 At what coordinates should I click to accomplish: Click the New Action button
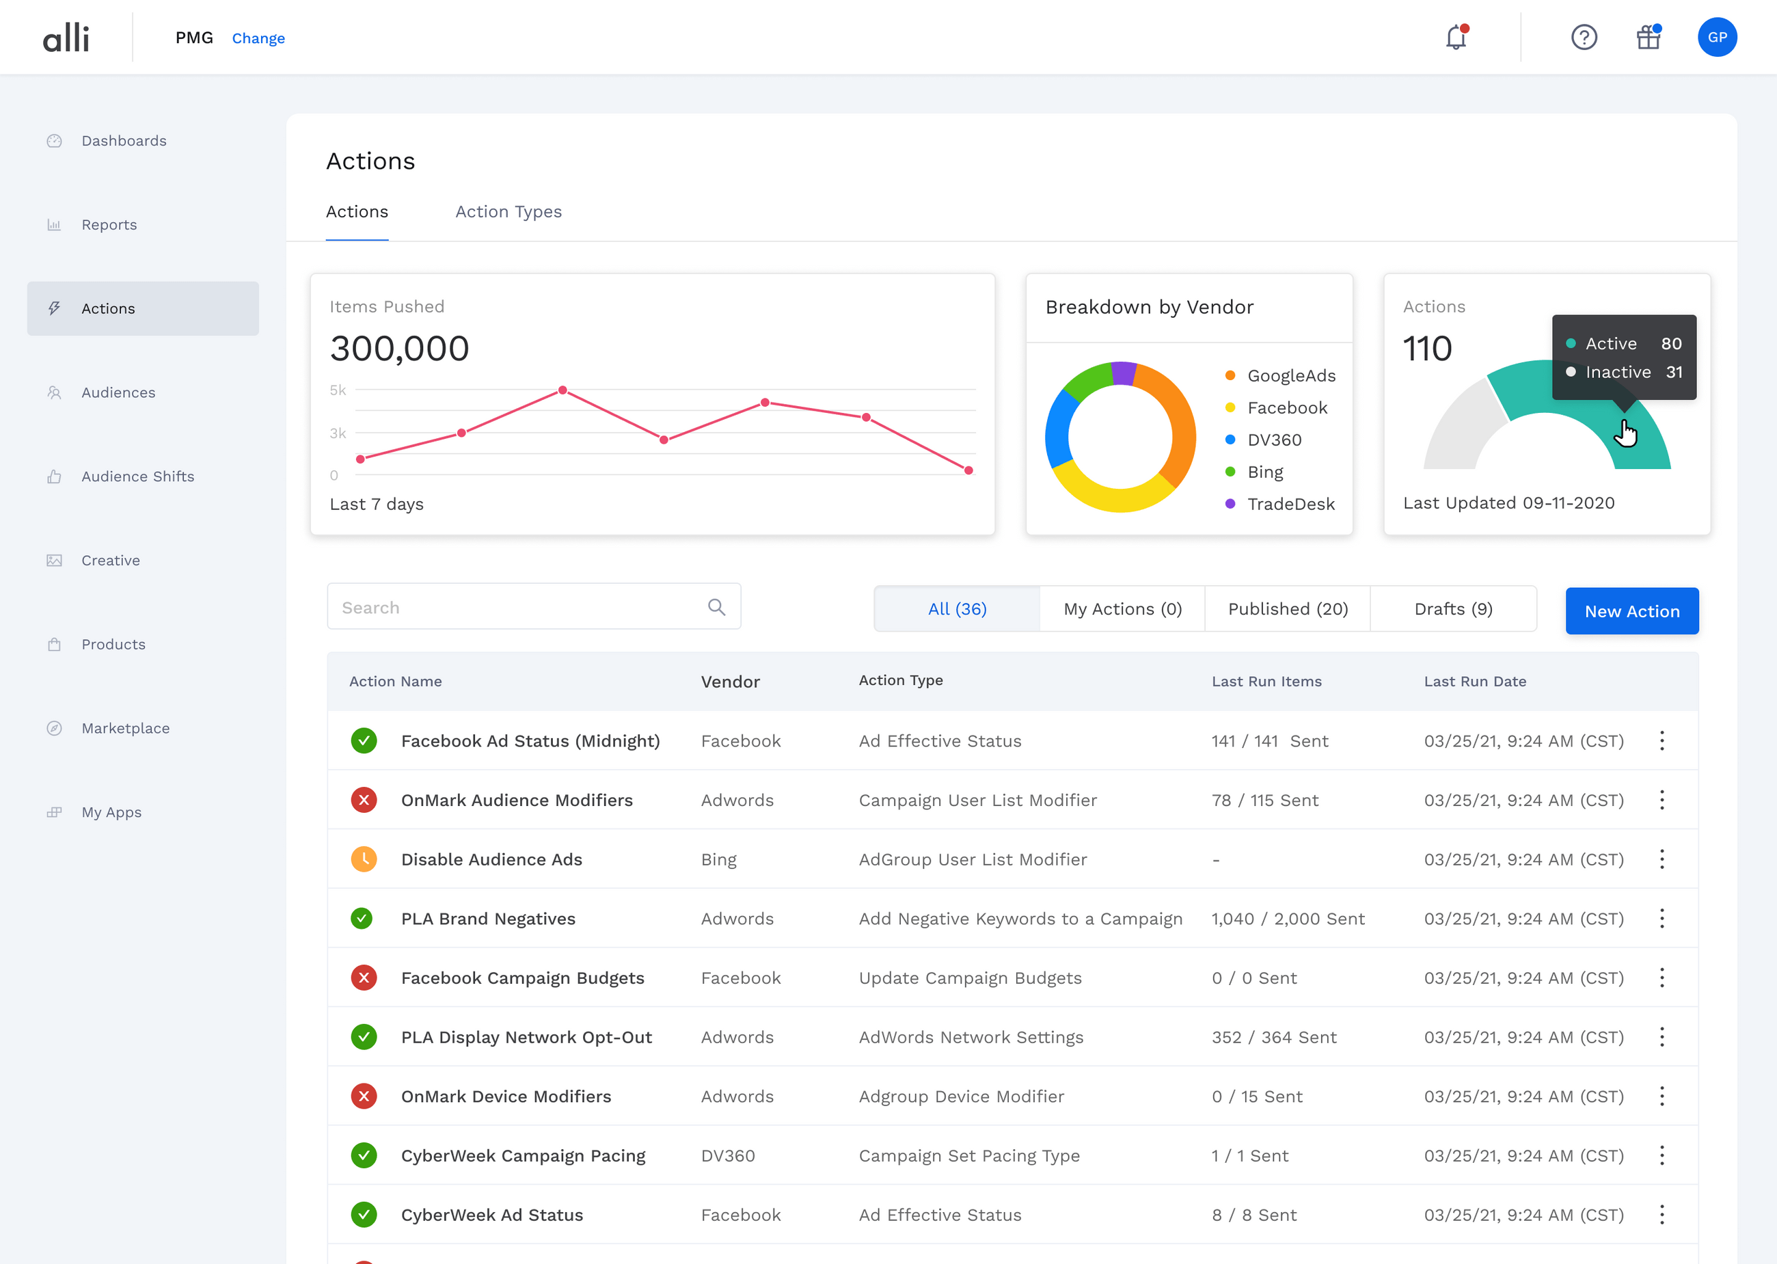1631,611
